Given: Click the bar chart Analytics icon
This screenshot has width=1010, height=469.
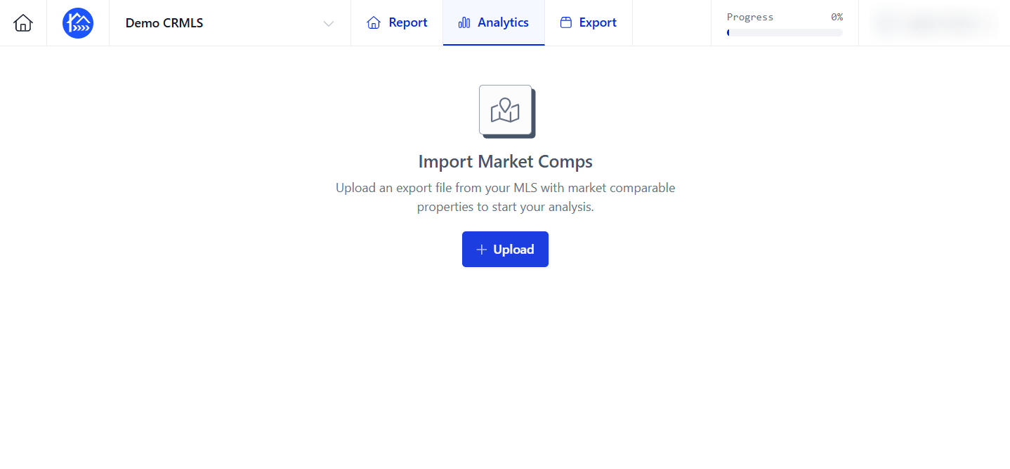Looking at the screenshot, I should pos(464,23).
